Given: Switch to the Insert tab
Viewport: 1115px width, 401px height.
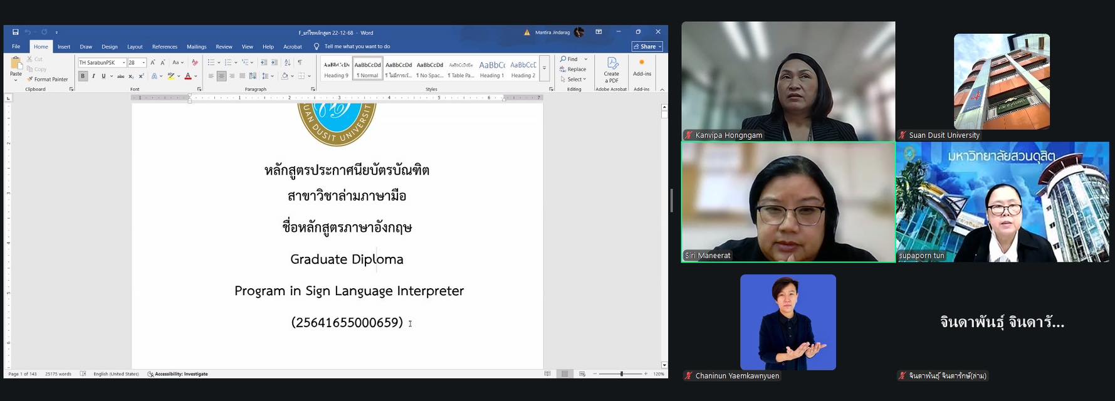Looking at the screenshot, I should click(64, 47).
